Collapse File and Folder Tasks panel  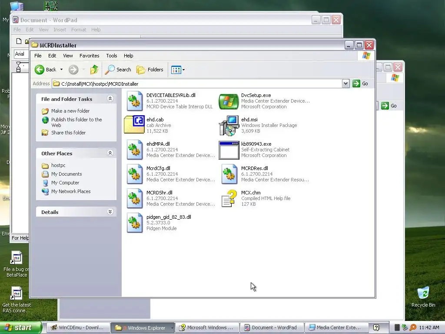[110, 99]
